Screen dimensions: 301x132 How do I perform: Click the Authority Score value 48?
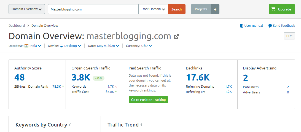[x=19, y=77]
